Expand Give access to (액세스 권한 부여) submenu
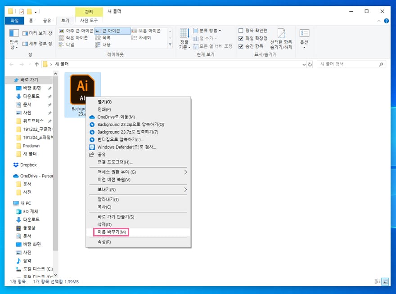This screenshot has width=396, height=294. click(139, 172)
